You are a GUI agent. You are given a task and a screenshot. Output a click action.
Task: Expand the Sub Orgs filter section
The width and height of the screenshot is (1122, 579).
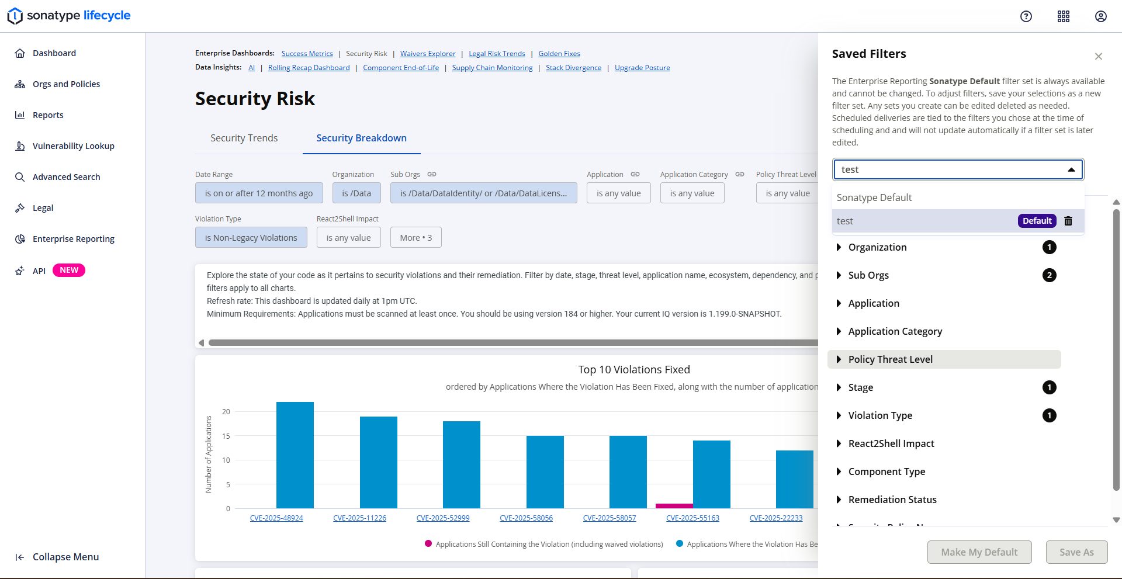pyautogui.click(x=944, y=275)
